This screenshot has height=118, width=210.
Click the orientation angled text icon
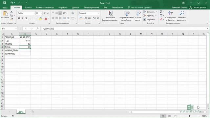[x=64, y=13]
